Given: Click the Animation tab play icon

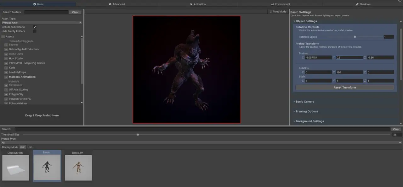Looking at the screenshot, I should (191, 4).
